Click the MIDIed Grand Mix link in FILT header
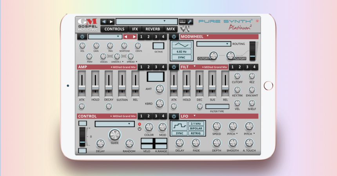The width and height of the screenshot is (337, 176). coord(214,67)
